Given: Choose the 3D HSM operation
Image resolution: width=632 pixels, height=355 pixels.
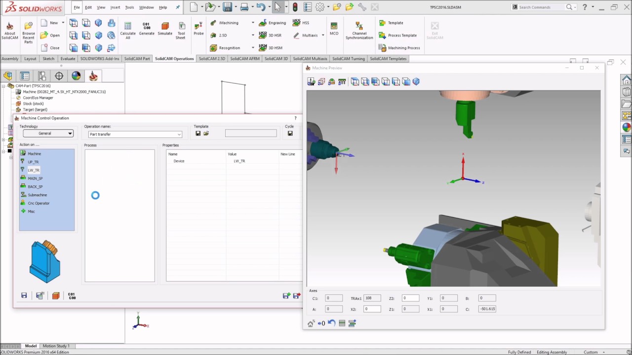Looking at the screenshot, I should [271, 48].
